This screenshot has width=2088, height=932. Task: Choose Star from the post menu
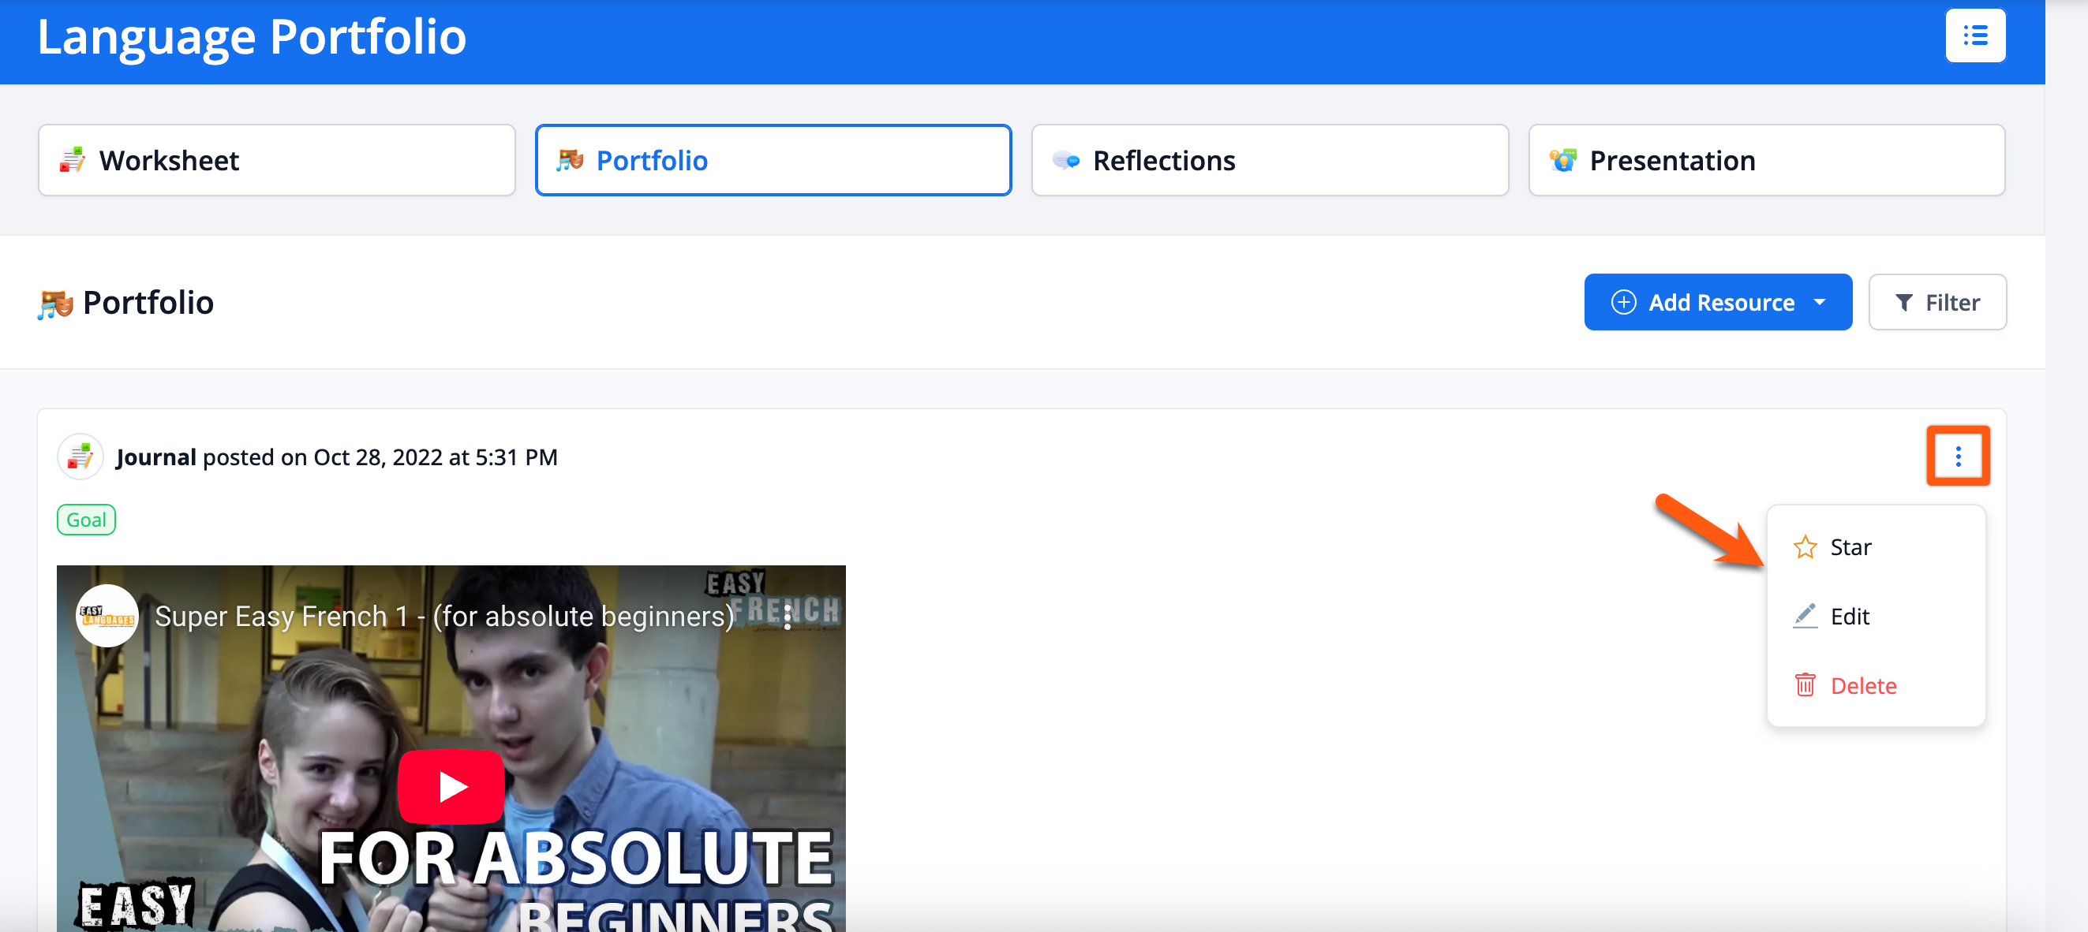(1875, 547)
